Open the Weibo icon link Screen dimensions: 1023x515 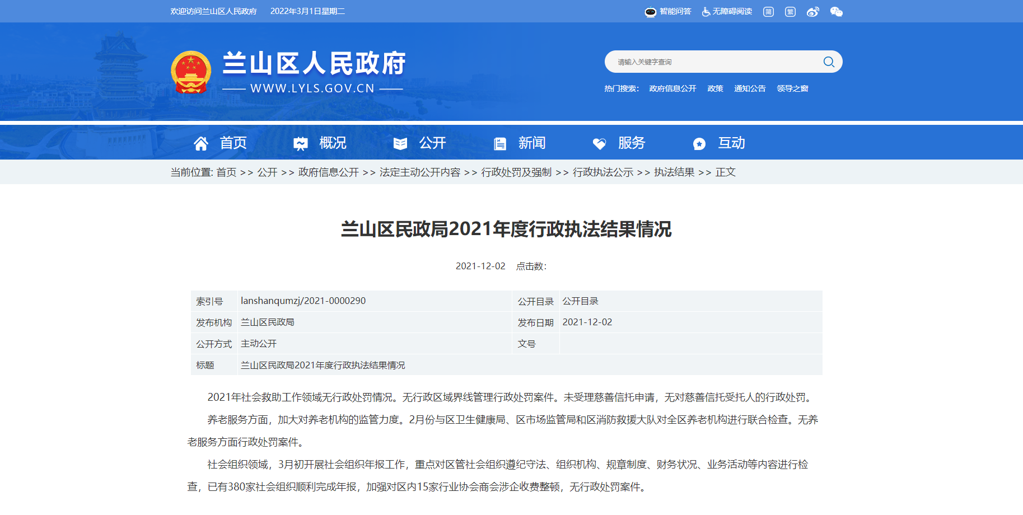813,12
